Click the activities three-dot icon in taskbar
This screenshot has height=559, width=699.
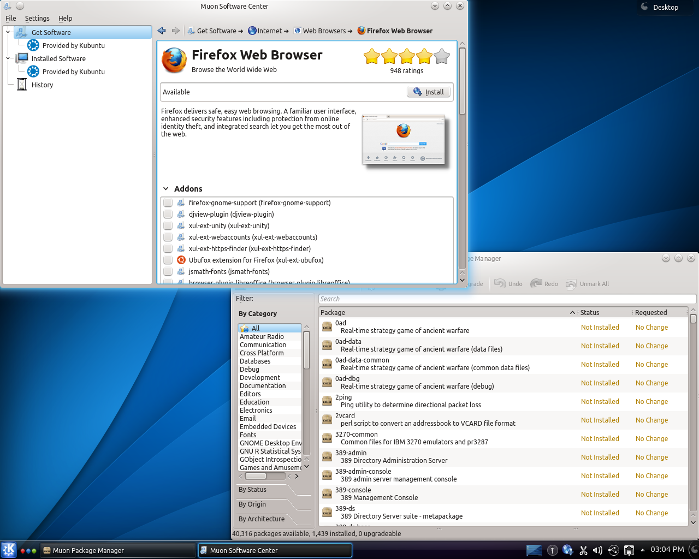[28, 550]
